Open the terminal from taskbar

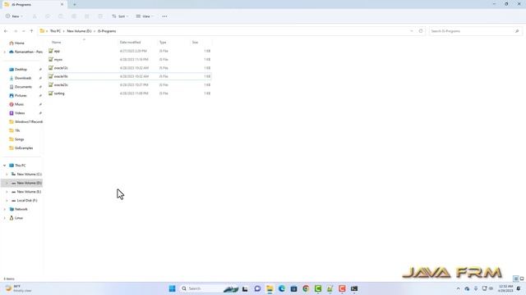tap(354, 288)
